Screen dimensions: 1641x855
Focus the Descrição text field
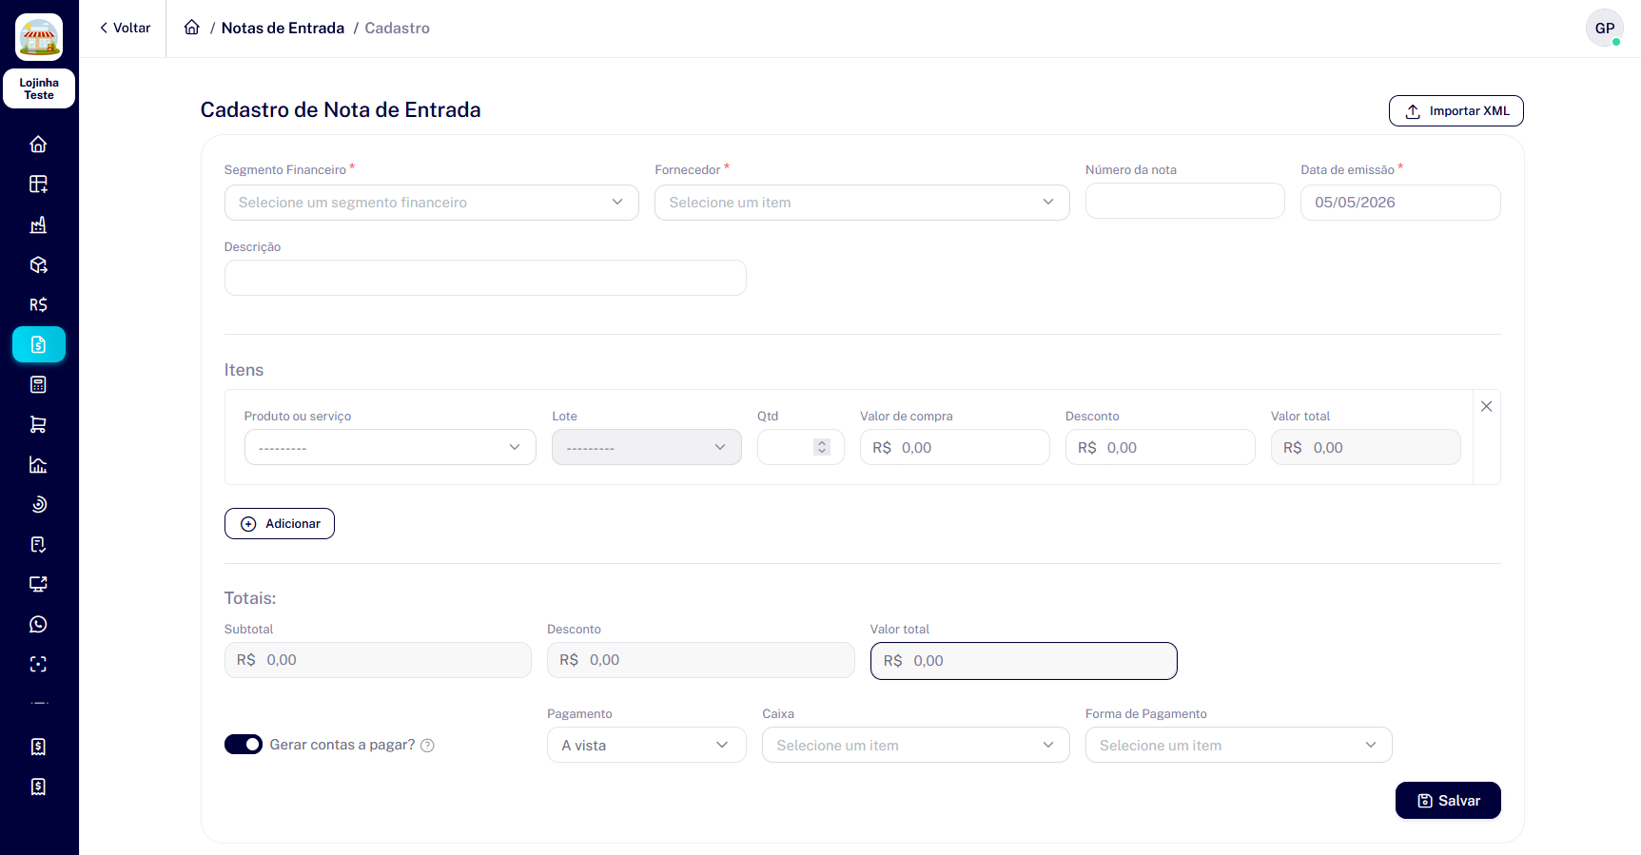(485, 278)
